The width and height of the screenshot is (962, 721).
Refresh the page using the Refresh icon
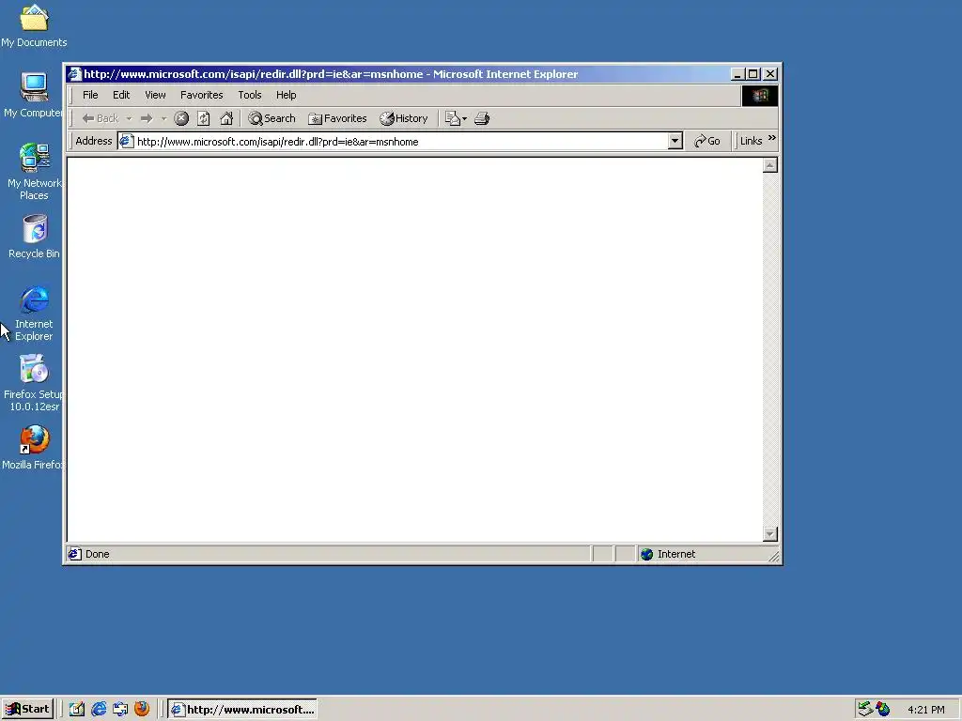coord(204,118)
